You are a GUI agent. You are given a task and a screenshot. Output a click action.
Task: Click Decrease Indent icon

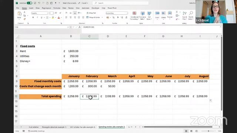pos(79,17)
